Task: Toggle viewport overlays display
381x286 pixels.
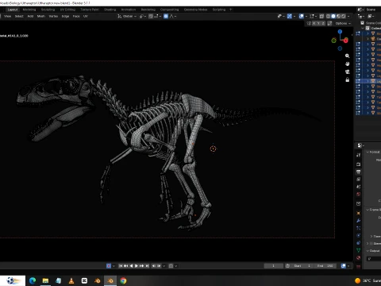Action: tap(302, 16)
